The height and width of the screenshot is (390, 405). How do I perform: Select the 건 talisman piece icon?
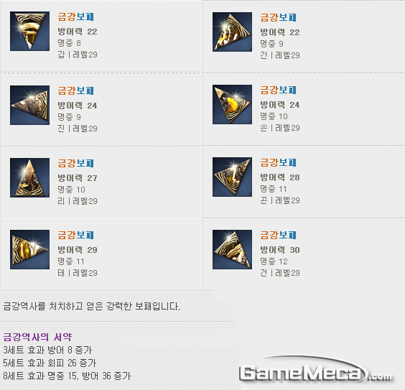tap(232, 249)
